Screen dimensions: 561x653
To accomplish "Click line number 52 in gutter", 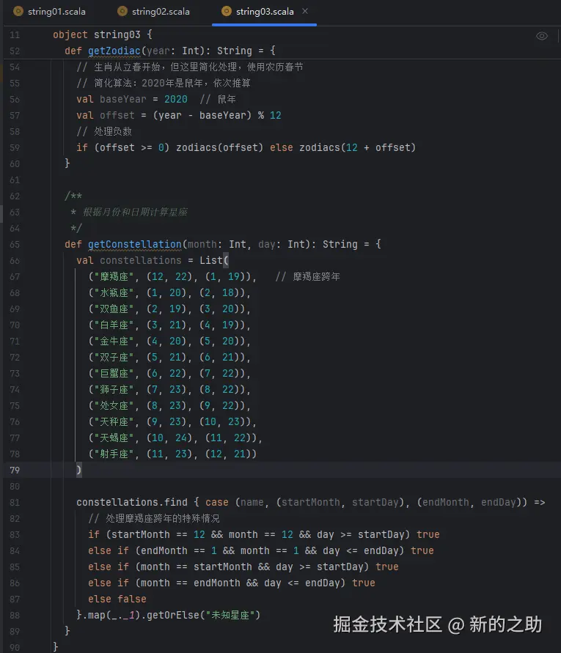I will [x=15, y=51].
